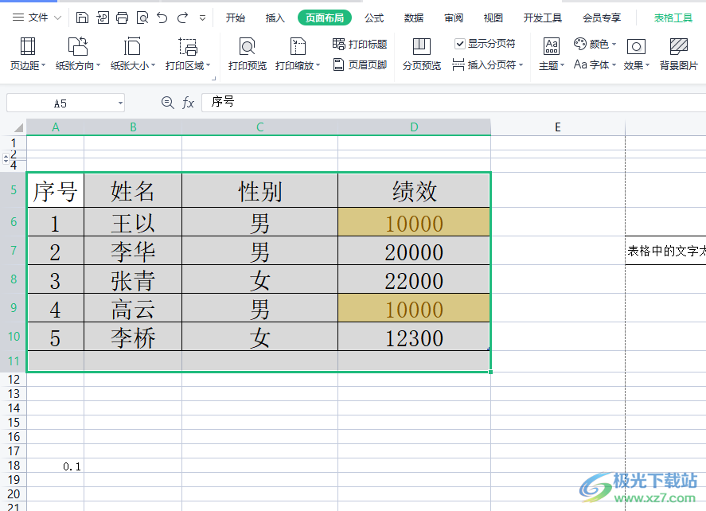Click the 打印缩放 scaling icon
This screenshot has height=511, width=706.
[298, 46]
